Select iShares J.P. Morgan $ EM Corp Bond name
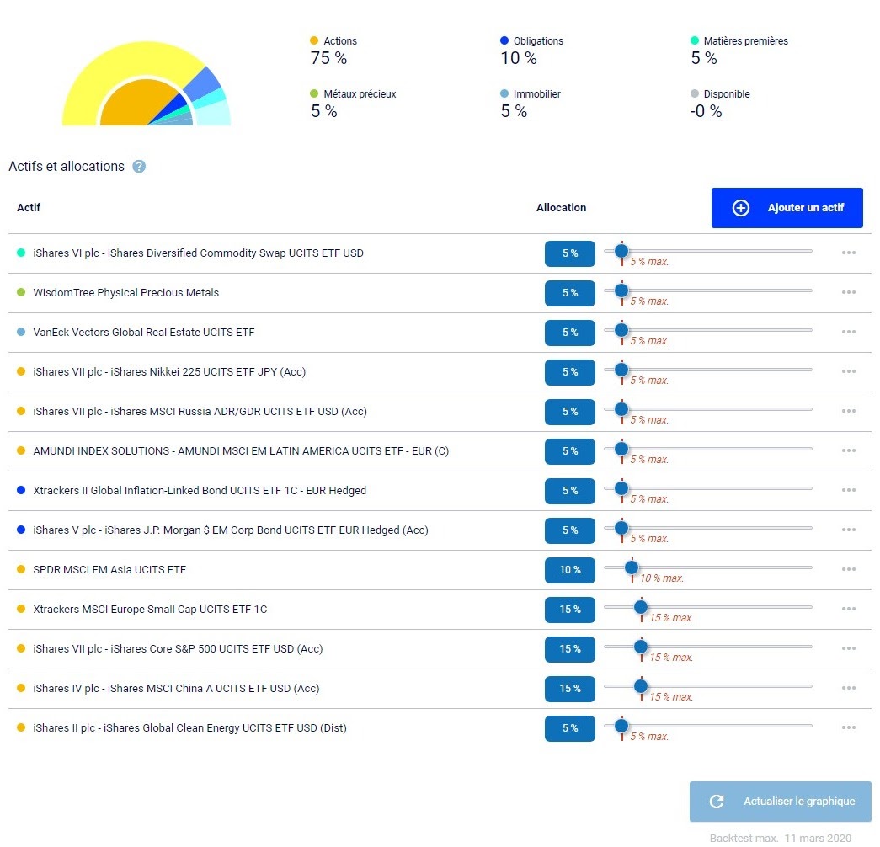880x847 pixels. pos(230,530)
